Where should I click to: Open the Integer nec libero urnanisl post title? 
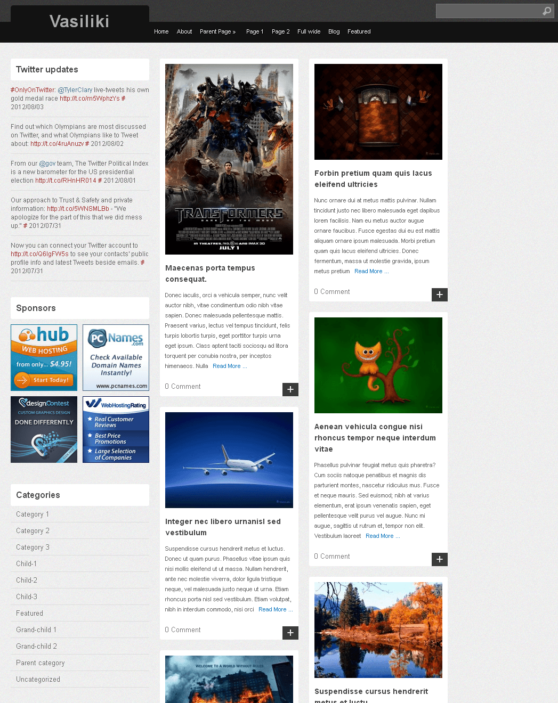[x=223, y=527]
